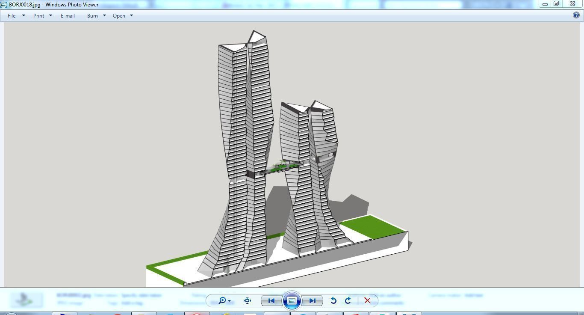The image size is (584, 315).
Task: Delete picture with red X icon
Action: [x=367, y=300]
